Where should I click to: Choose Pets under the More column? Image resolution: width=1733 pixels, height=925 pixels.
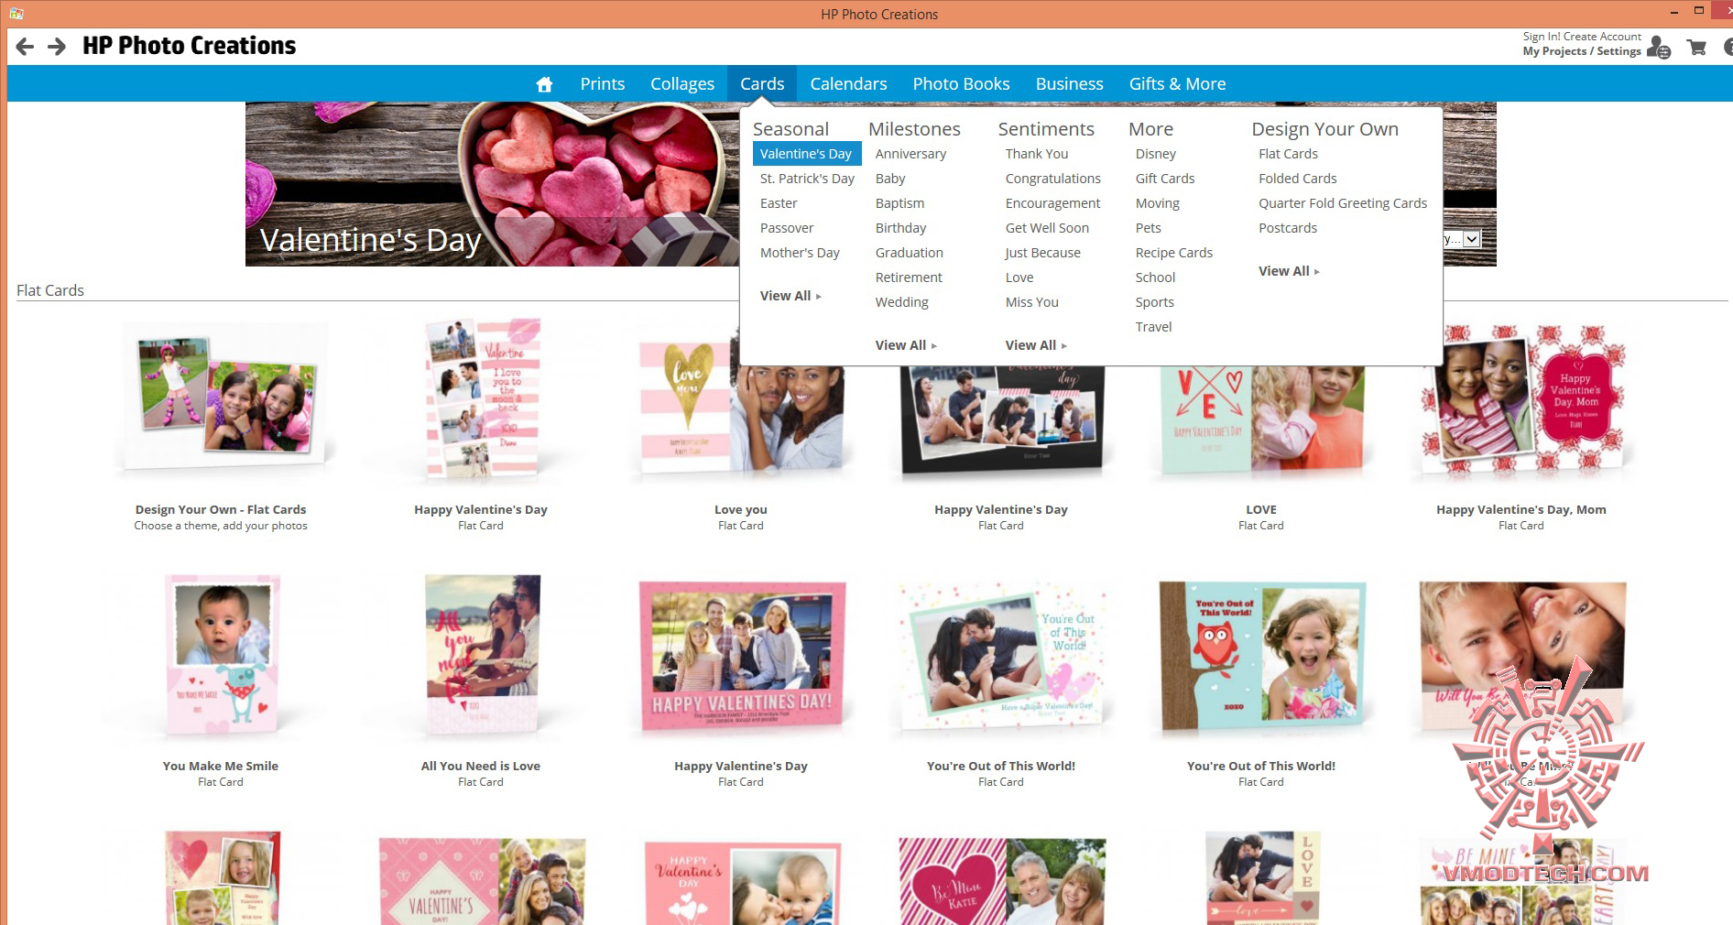pyautogui.click(x=1149, y=228)
